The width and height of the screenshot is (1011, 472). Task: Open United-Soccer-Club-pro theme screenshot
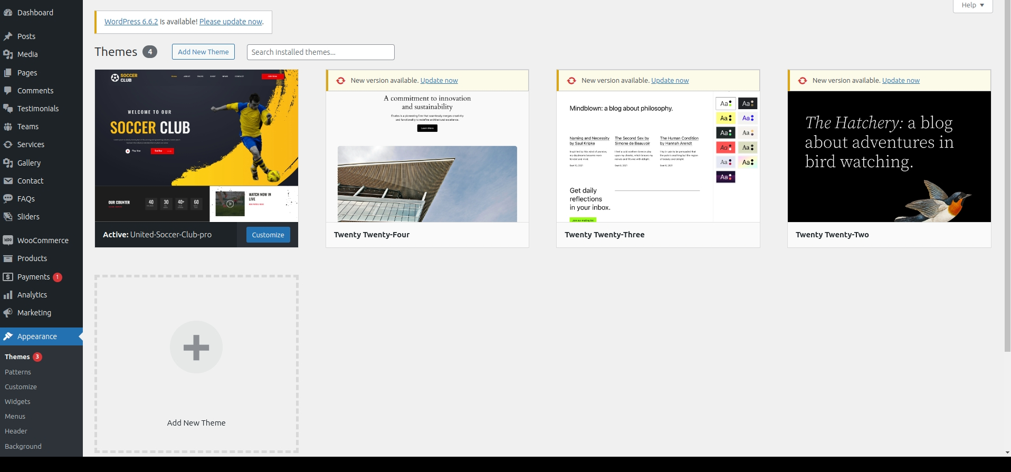point(196,146)
